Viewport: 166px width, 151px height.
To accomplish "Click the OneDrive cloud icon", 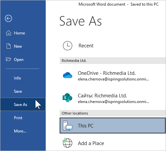I will pyautogui.click(x=68, y=75).
